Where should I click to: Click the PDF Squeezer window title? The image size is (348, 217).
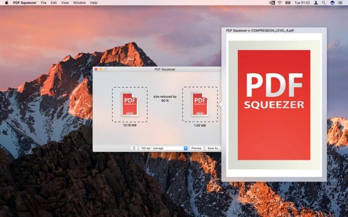pos(165,69)
